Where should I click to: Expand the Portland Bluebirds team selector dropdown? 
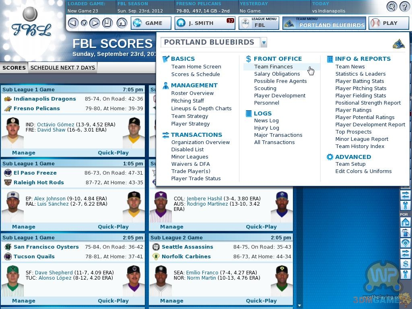click(264, 42)
